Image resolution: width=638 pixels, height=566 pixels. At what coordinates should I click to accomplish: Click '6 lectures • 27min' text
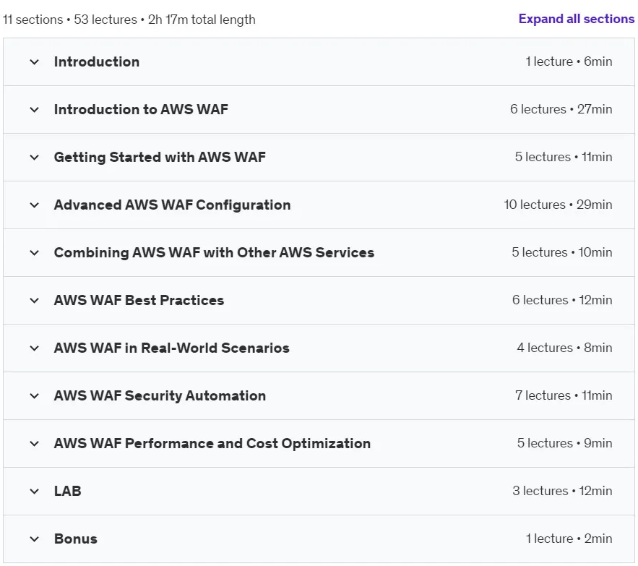[x=561, y=109]
